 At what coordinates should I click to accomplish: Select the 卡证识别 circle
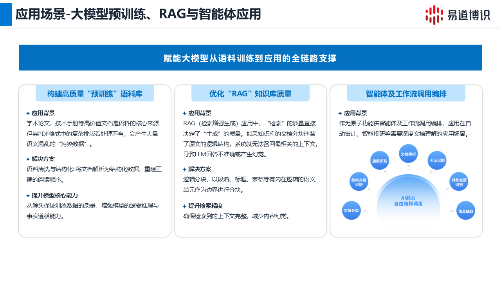[x=437, y=161]
